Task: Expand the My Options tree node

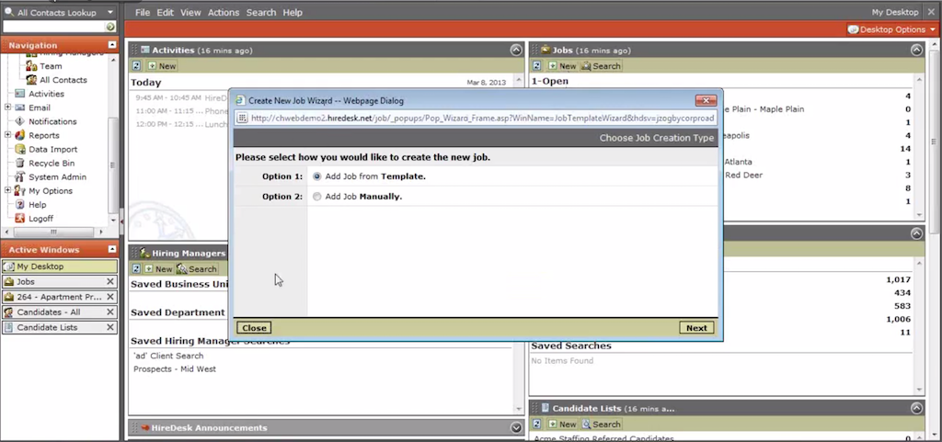Action: pos(7,190)
